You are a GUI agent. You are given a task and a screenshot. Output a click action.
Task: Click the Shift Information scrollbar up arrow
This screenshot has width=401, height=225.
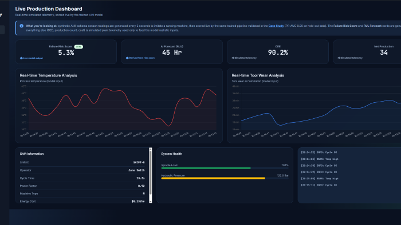tap(150, 149)
